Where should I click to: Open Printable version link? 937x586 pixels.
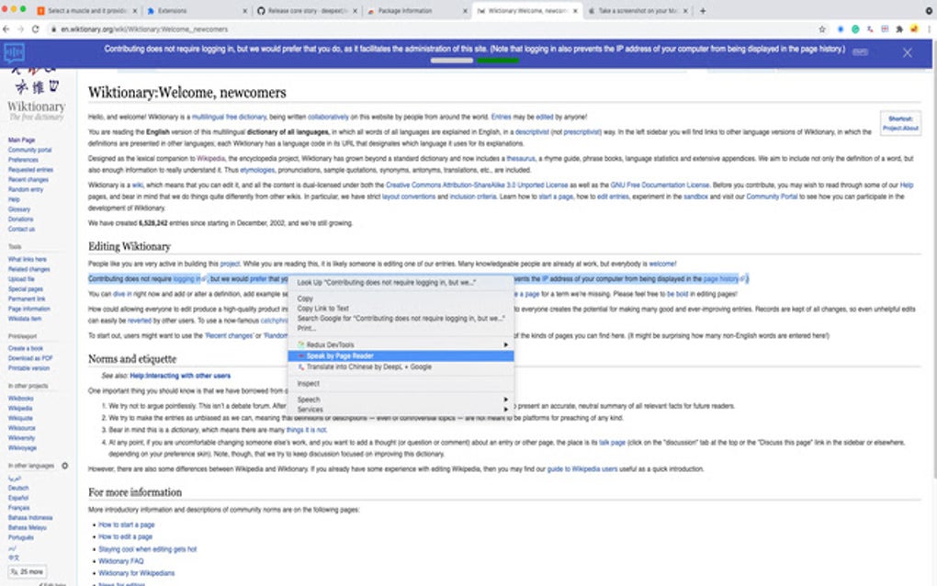(28, 368)
